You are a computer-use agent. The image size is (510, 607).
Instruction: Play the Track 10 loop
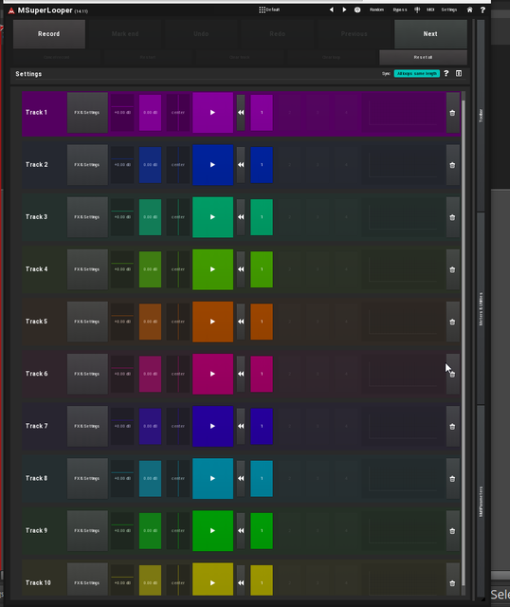click(x=213, y=579)
